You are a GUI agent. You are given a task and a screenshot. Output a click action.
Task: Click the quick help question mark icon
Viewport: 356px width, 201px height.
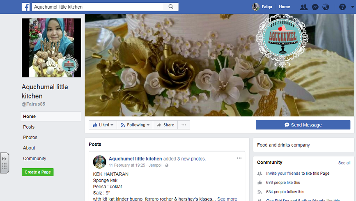342,7
